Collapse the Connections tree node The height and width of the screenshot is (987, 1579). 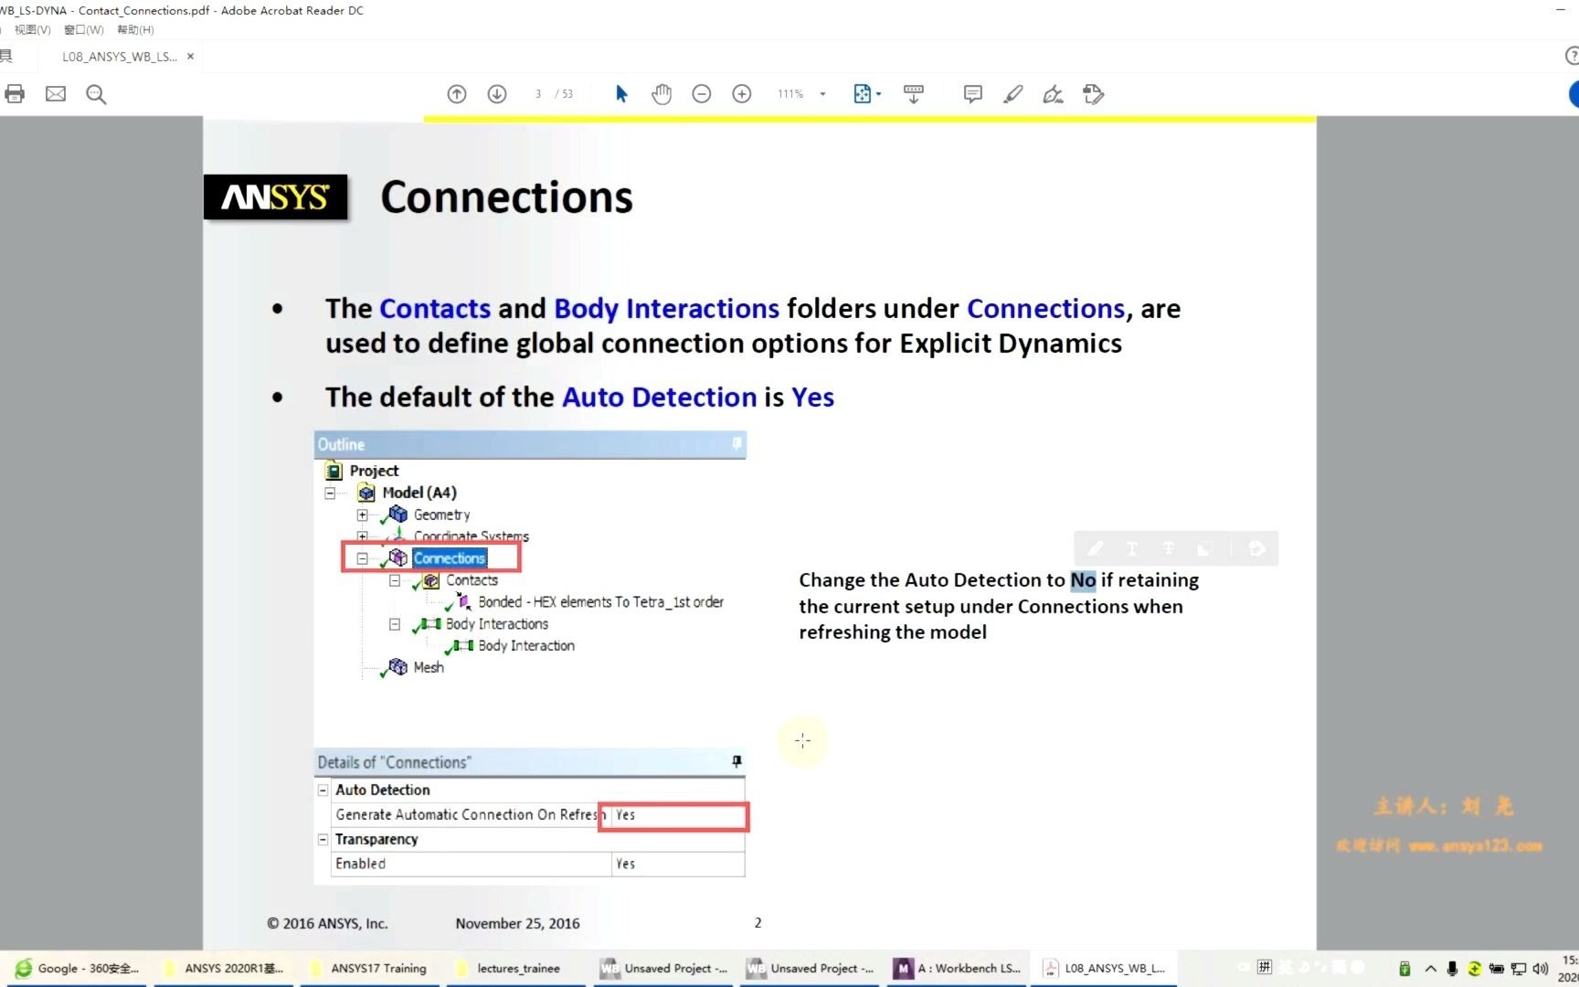coord(363,558)
